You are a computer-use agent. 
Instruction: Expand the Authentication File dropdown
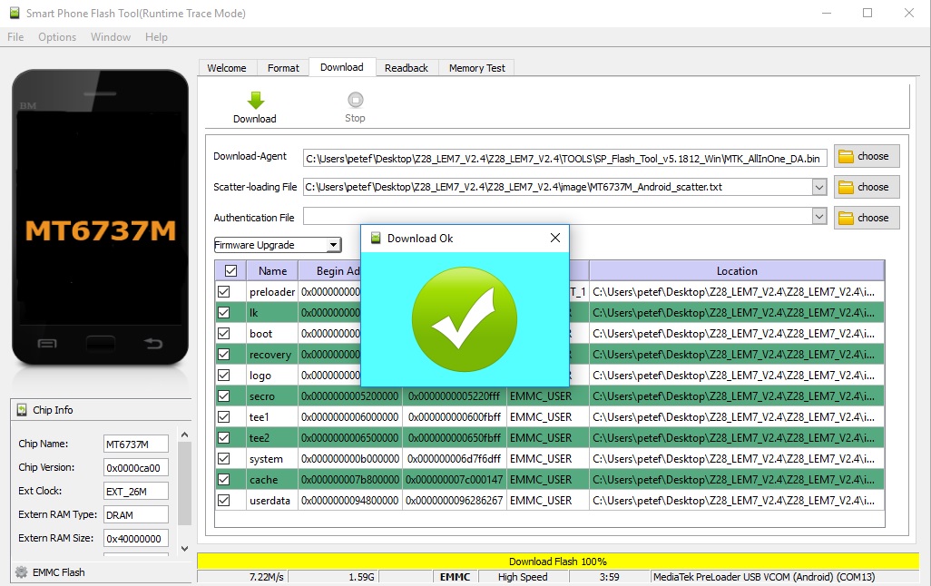[819, 218]
